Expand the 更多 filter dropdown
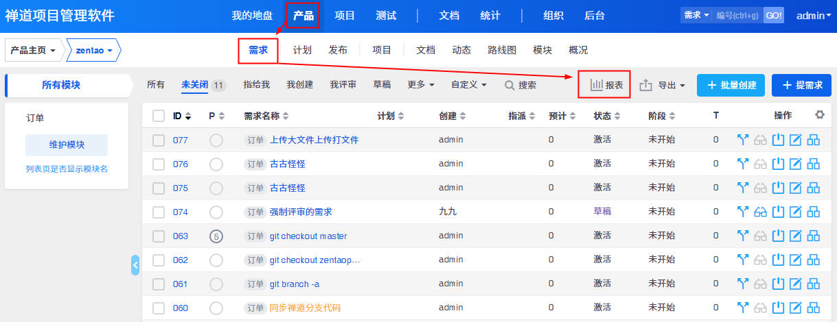Viewport: 837px width, 322px height. point(421,85)
